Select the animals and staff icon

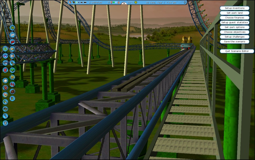[x=12, y=56]
